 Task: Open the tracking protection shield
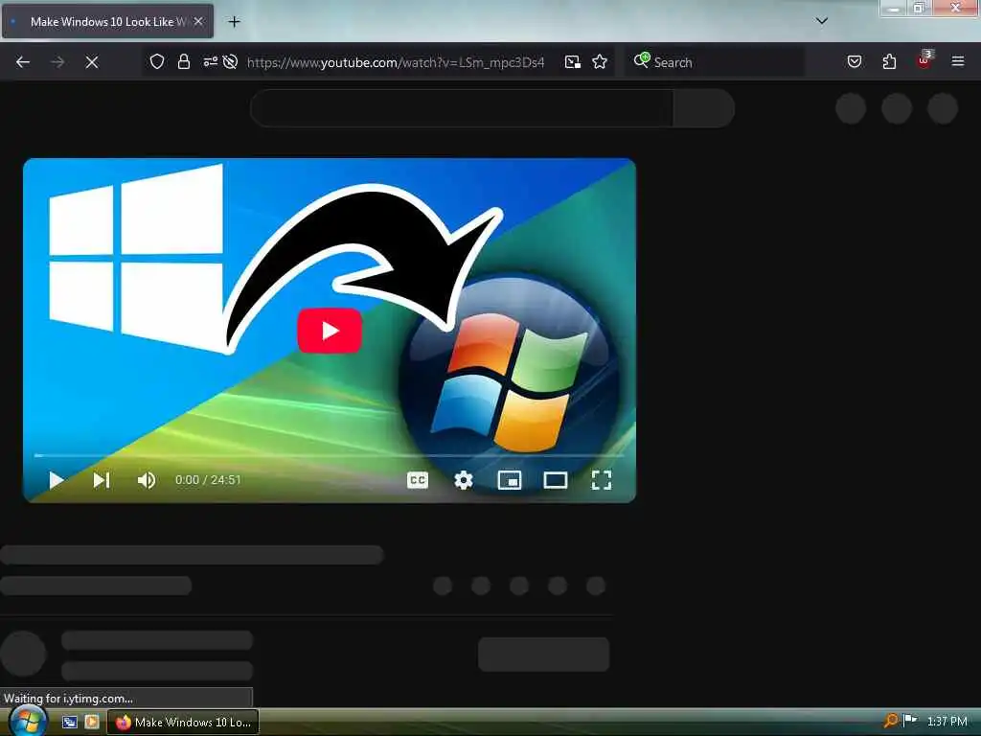pyautogui.click(x=157, y=61)
